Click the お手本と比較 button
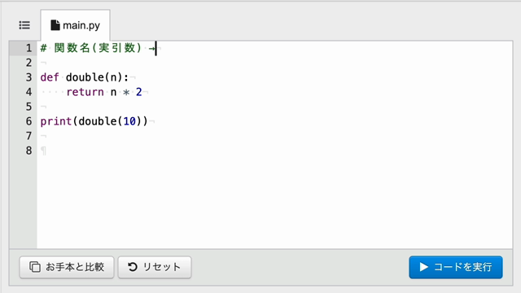This screenshot has width=521, height=293. [x=67, y=267]
